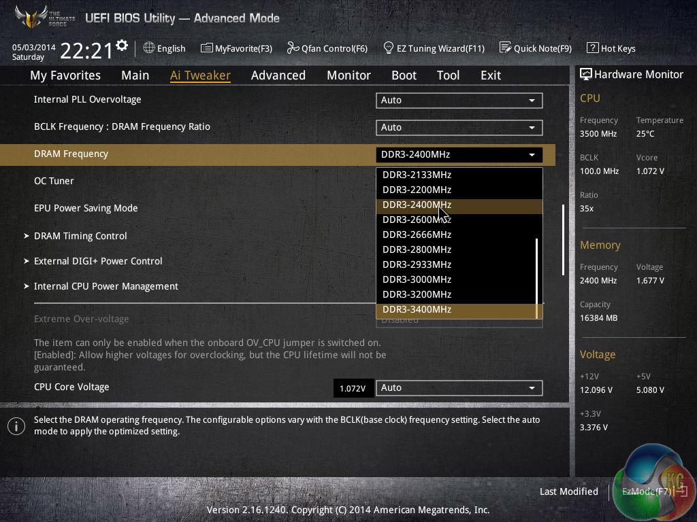Expand Internal CPU Power Management
The width and height of the screenshot is (697, 522).
(106, 286)
